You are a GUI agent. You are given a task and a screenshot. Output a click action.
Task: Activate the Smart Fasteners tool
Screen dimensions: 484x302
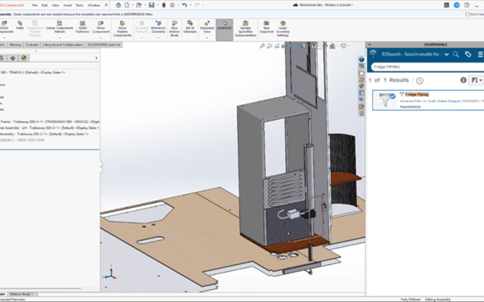pos(82,27)
